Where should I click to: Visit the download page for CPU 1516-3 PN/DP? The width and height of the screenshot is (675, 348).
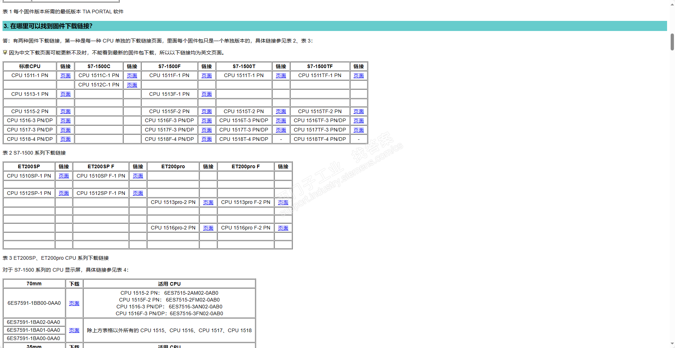coord(66,121)
